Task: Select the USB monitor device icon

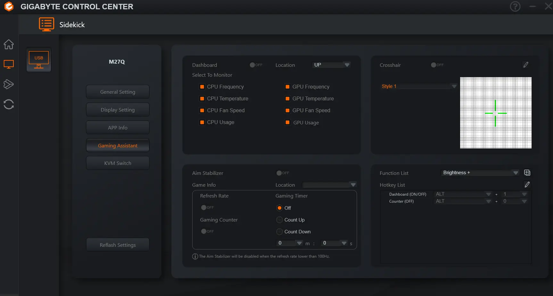Action: click(39, 60)
